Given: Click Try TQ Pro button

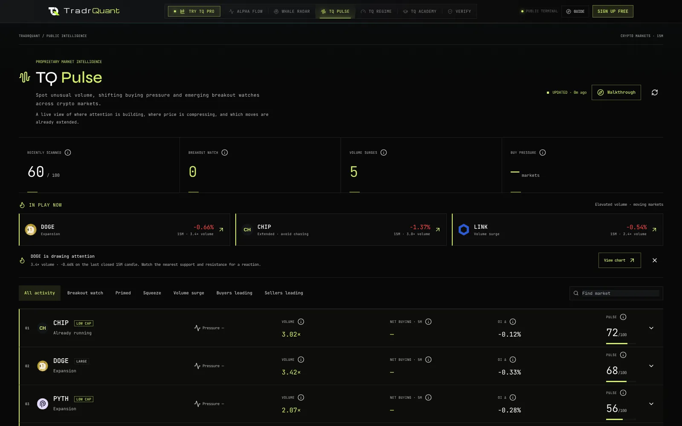Looking at the screenshot, I should (194, 12).
